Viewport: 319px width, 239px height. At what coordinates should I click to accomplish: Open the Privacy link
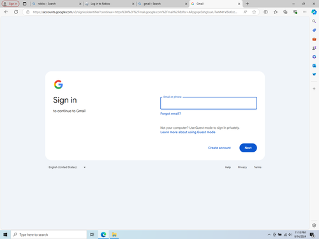coord(242,167)
